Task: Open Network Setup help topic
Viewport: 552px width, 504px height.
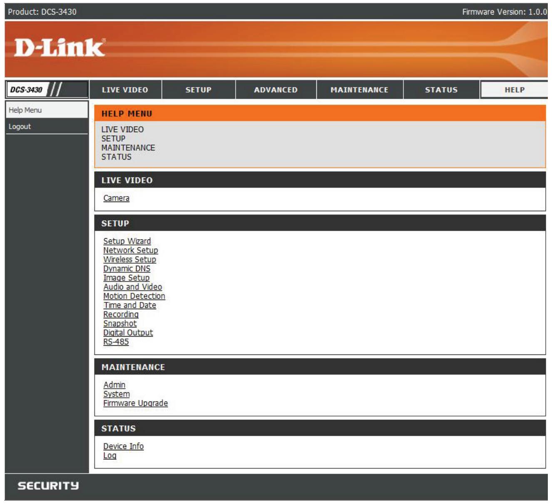Action: coord(131,250)
